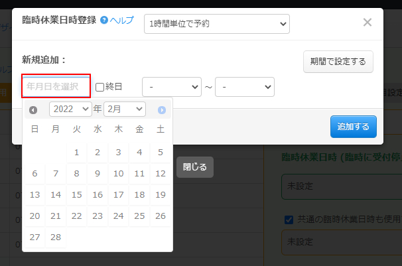Click the previous month arrow icon
Image resolution: width=402 pixels, height=266 pixels.
(x=33, y=109)
